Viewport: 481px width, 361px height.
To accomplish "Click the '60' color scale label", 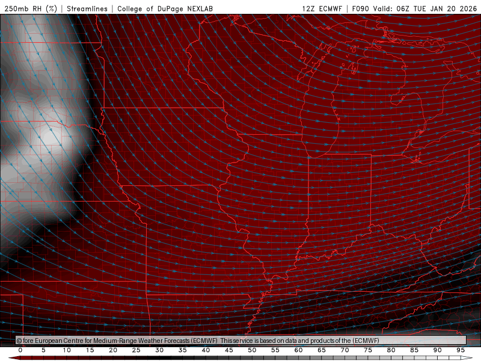I will (x=298, y=350).
